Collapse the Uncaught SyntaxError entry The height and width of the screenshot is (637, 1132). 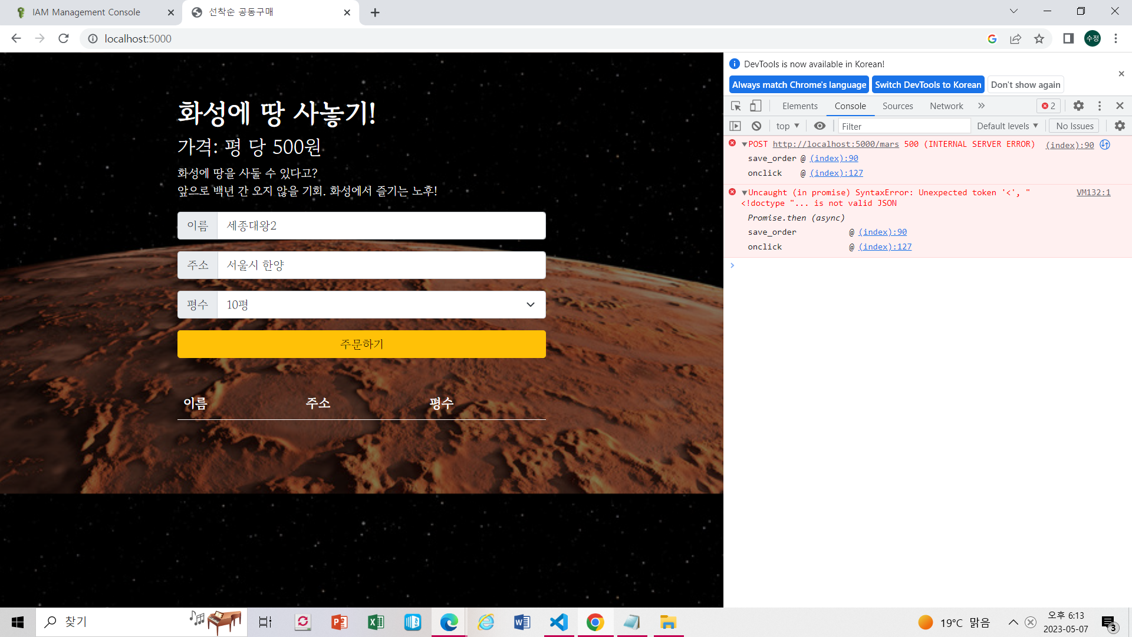744,193
